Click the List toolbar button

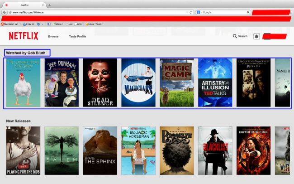(x=69, y=24)
